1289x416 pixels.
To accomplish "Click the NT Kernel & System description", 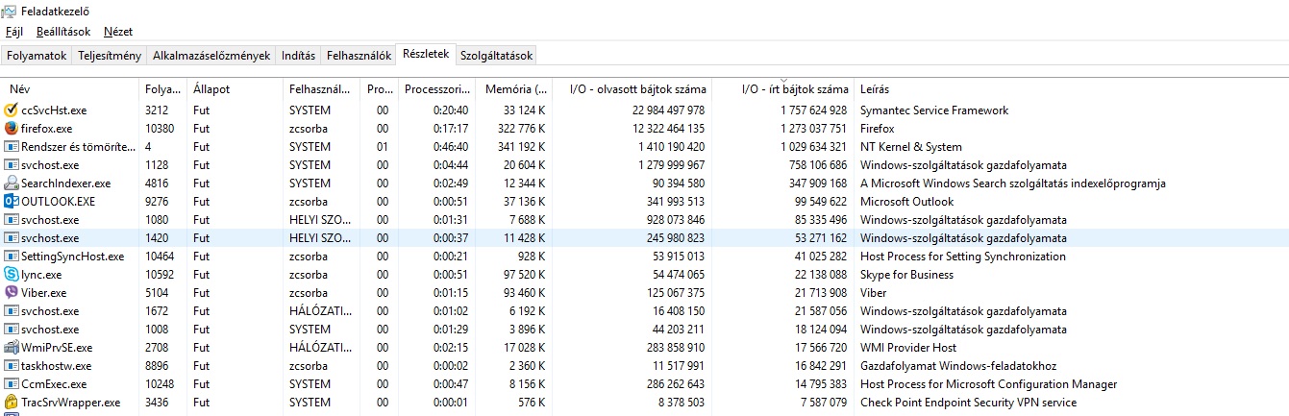I will (x=910, y=147).
